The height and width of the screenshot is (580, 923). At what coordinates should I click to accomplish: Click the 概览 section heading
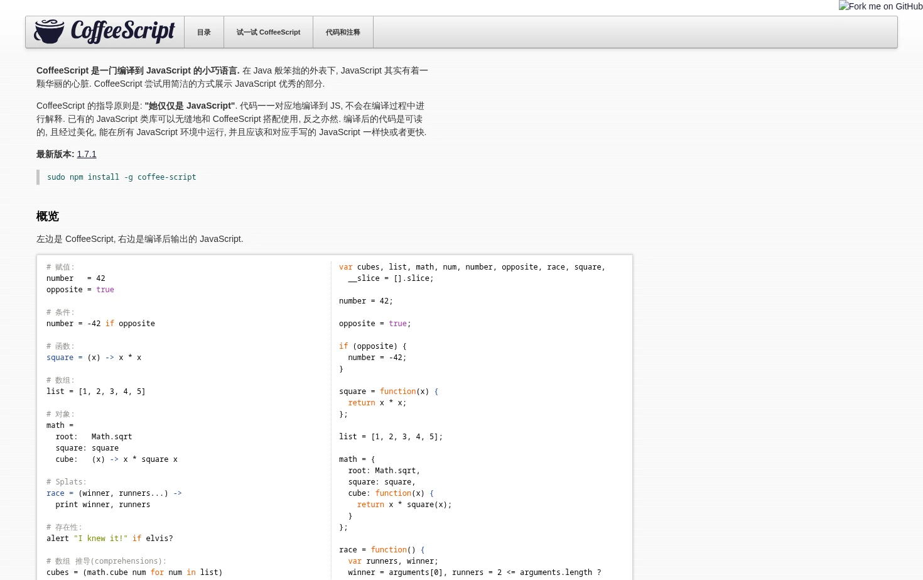click(48, 216)
